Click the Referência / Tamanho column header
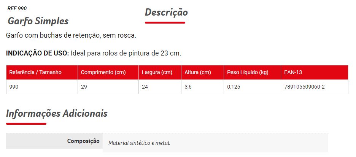356x157 pixels. pos(35,72)
